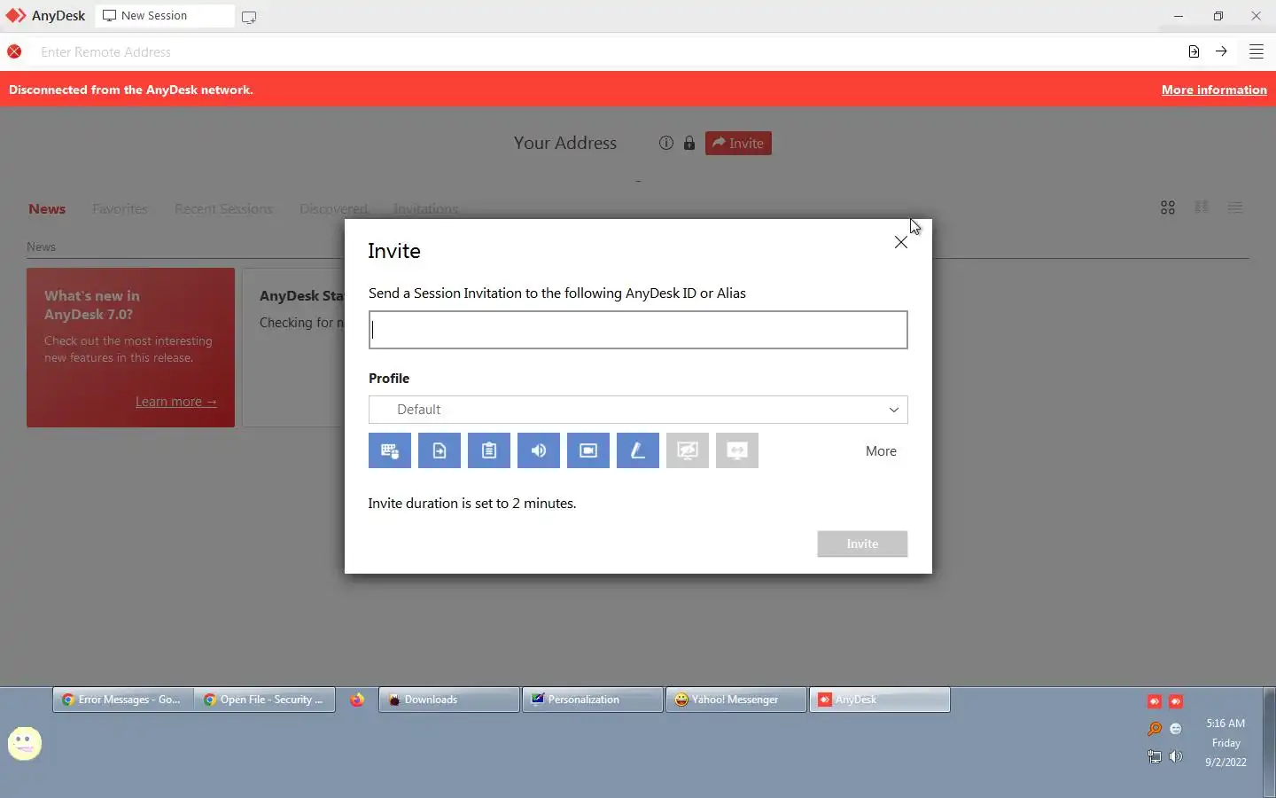The image size is (1276, 798).
Task: Open the Downloads taskbar window
Action: coord(449,700)
